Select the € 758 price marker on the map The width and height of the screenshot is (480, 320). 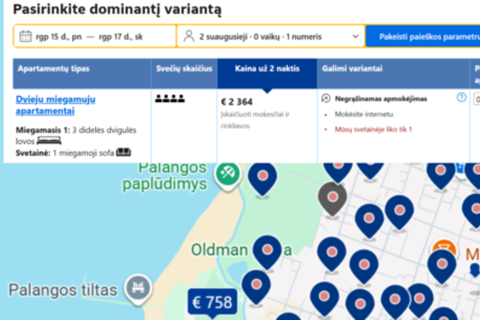pyautogui.click(x=212, y=302)
